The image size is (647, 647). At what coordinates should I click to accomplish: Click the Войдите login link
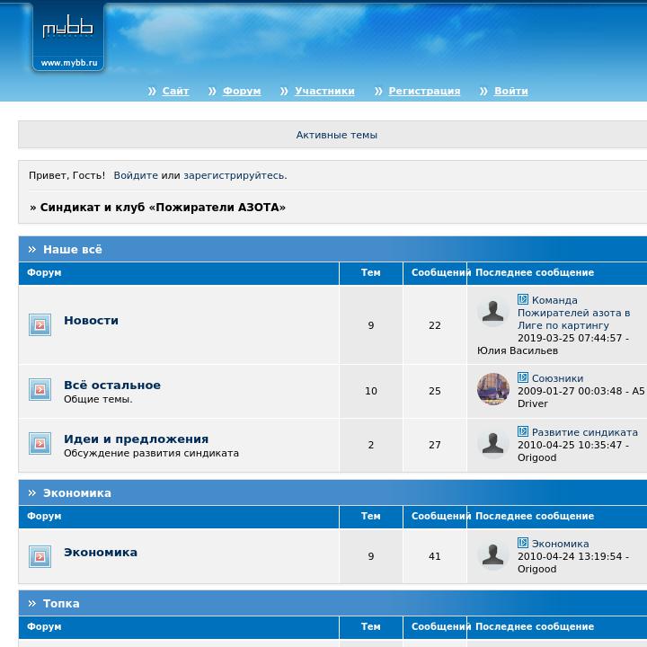tap(136, 175)
